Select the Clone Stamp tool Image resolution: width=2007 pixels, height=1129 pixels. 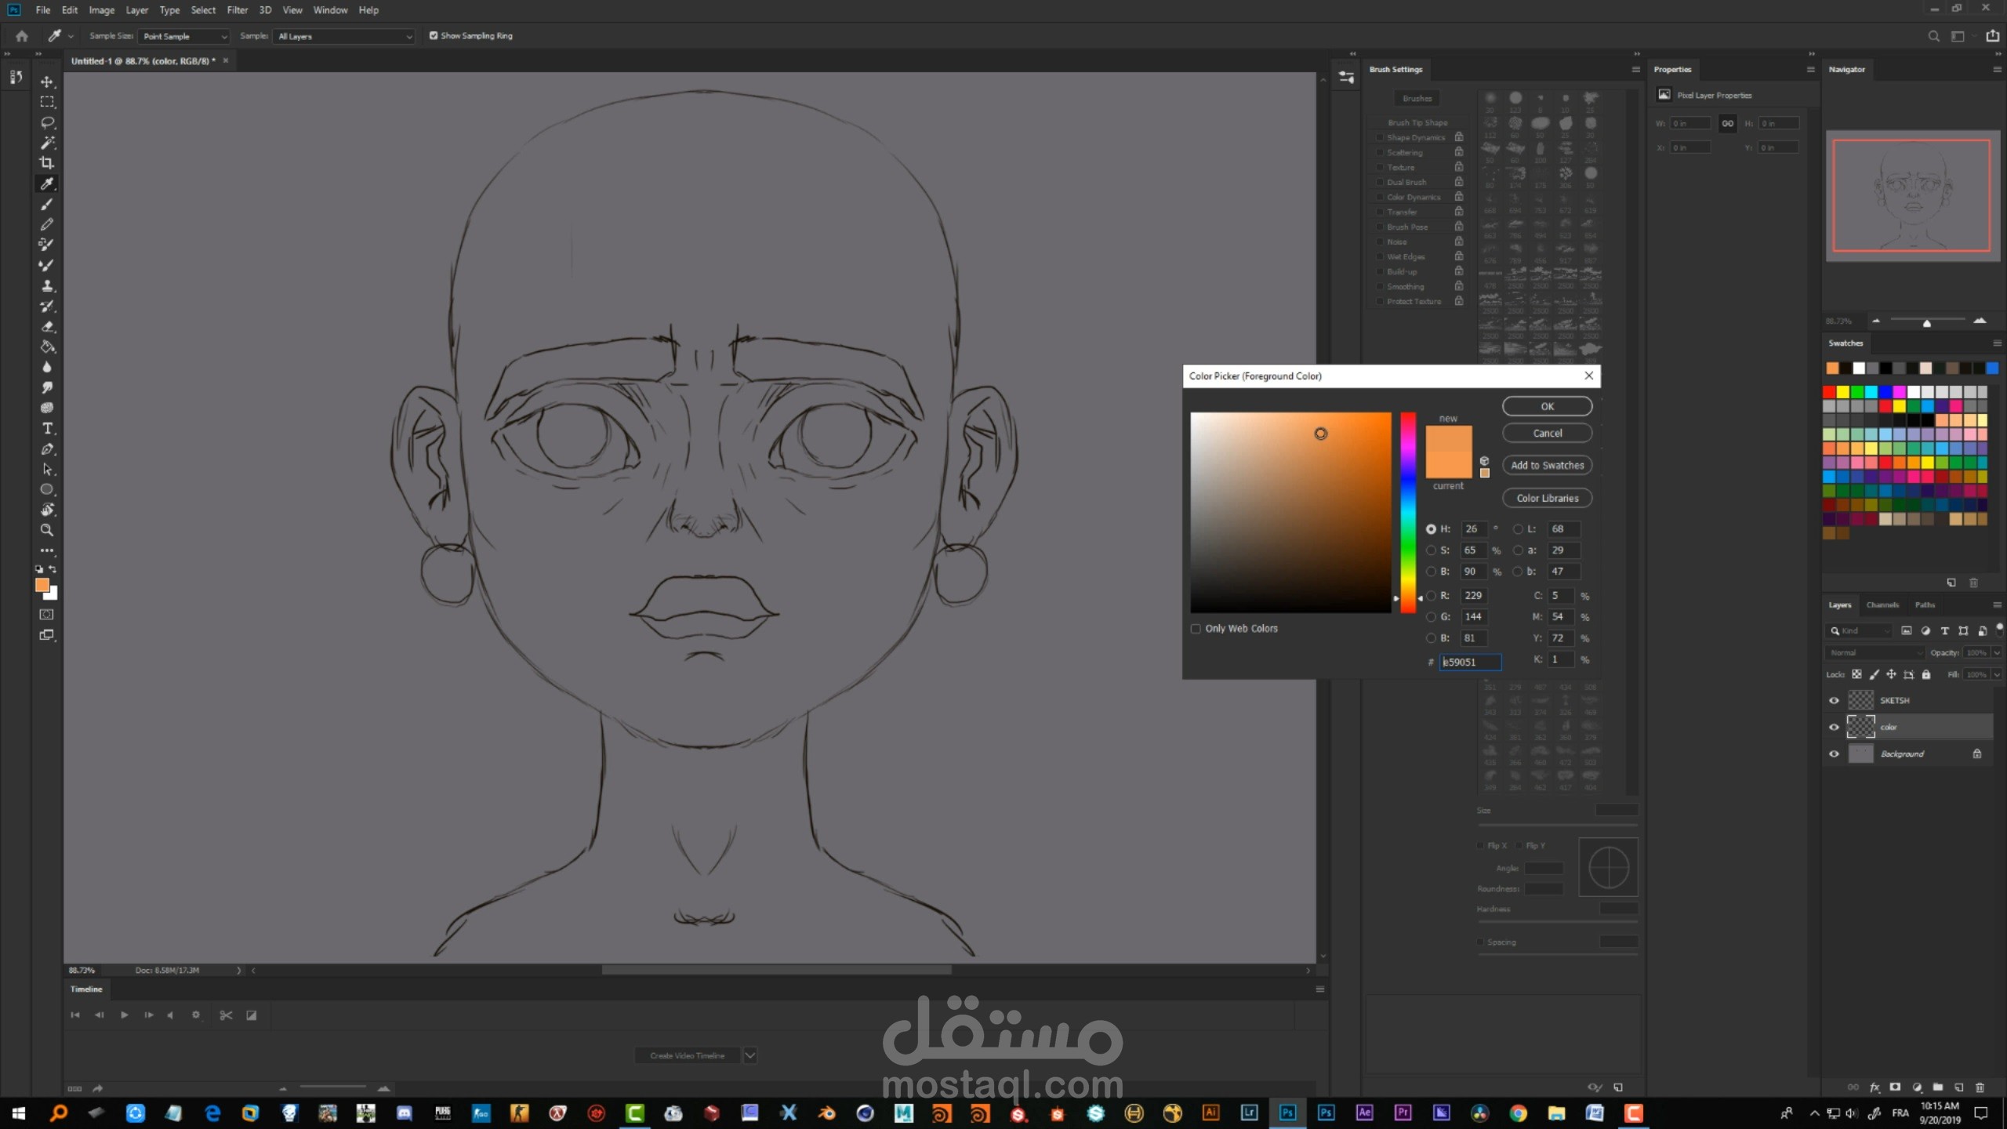47,285
